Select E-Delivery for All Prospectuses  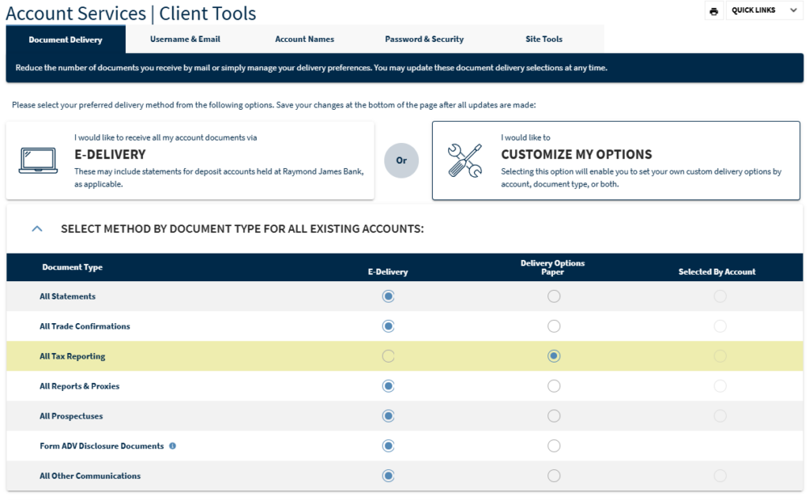389,416
